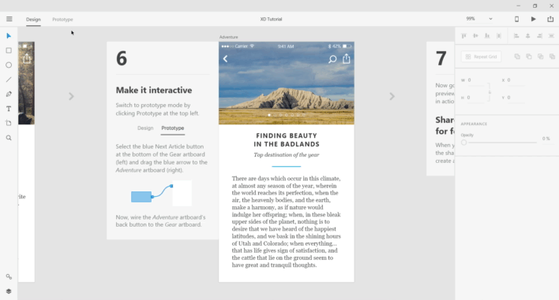Select 'Top destination of the year' subtitle
Viewport: 559px width, 300px height.
coord(287,155)
